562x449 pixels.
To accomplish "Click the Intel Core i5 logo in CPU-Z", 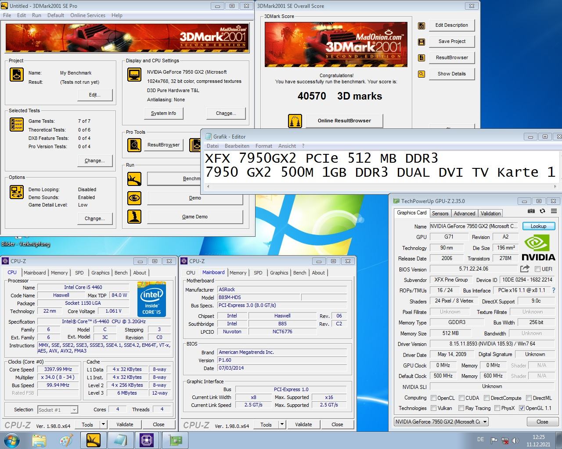I will point(151,300).
